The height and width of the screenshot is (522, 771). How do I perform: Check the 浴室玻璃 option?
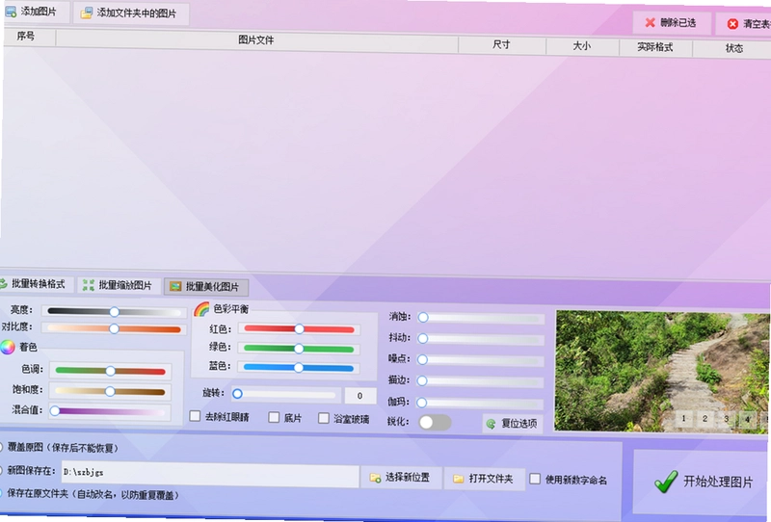(324, 418)
